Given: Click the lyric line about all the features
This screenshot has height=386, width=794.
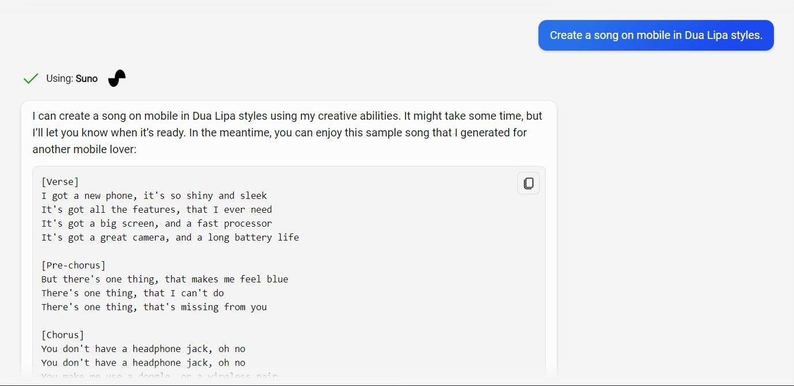Looking at the screenshot, I should point(156,209).
